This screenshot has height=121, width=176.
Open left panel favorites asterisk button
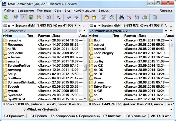79,31
